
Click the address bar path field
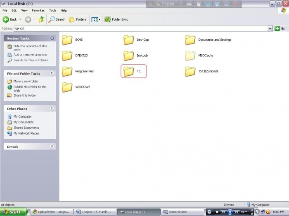pos(140,28)
